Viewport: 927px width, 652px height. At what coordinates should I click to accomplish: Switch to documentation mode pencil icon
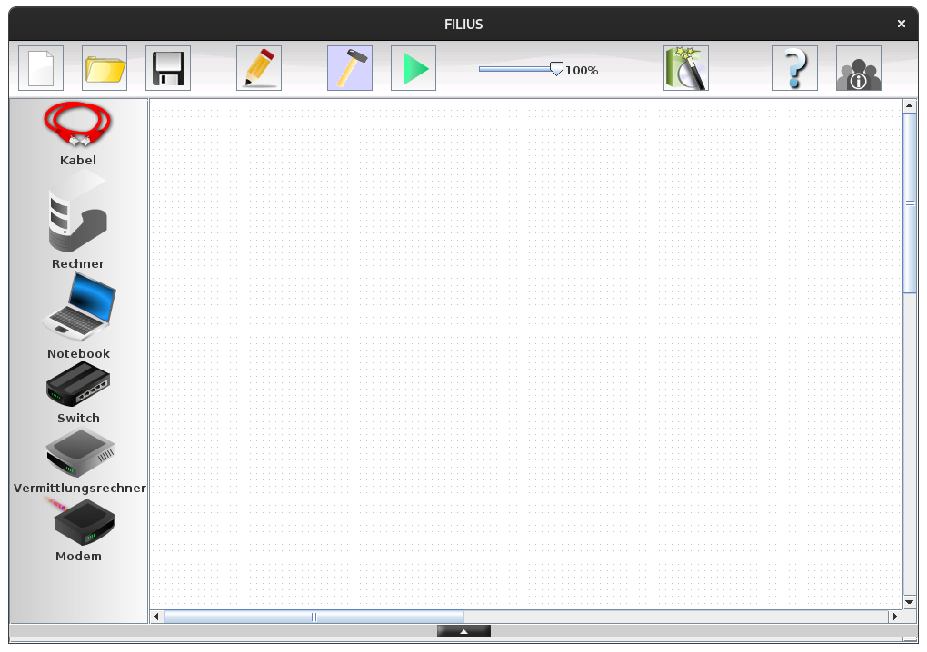coord(259,68)
